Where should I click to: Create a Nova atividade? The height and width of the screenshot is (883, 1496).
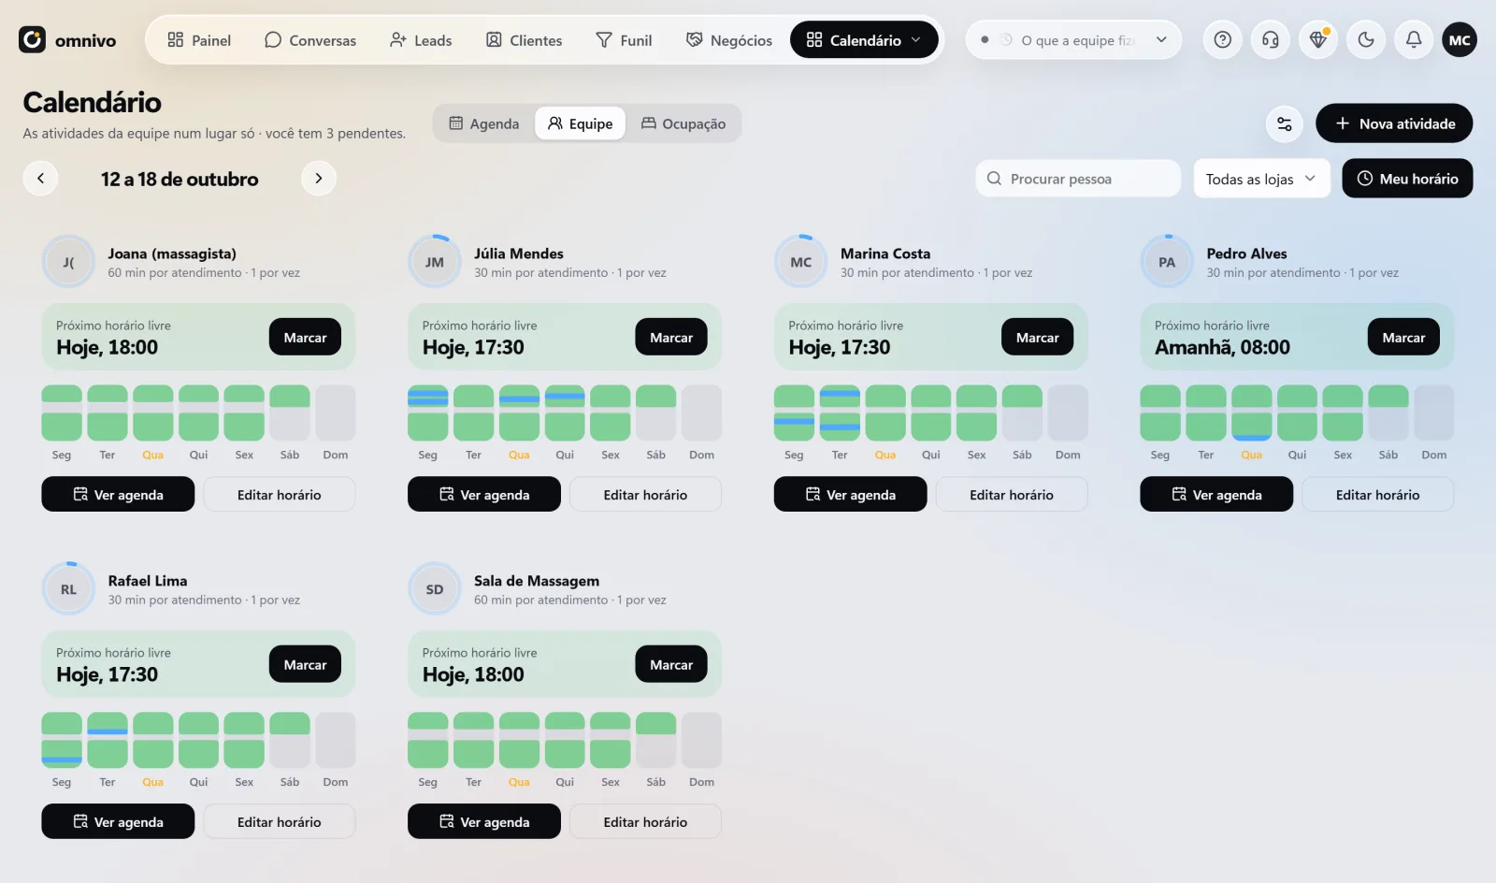[x=1394, y=123]
